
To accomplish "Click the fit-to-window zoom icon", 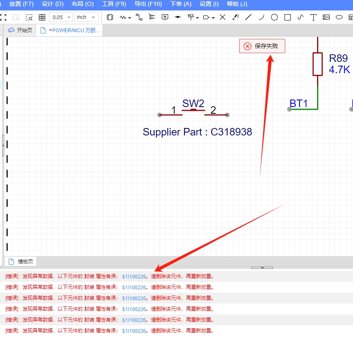I will (4, 17).
